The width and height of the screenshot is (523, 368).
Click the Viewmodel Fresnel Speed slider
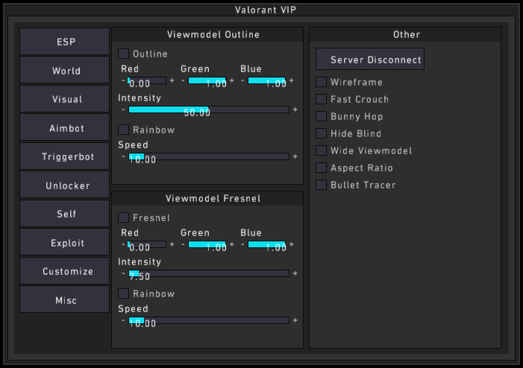point(209,320)
